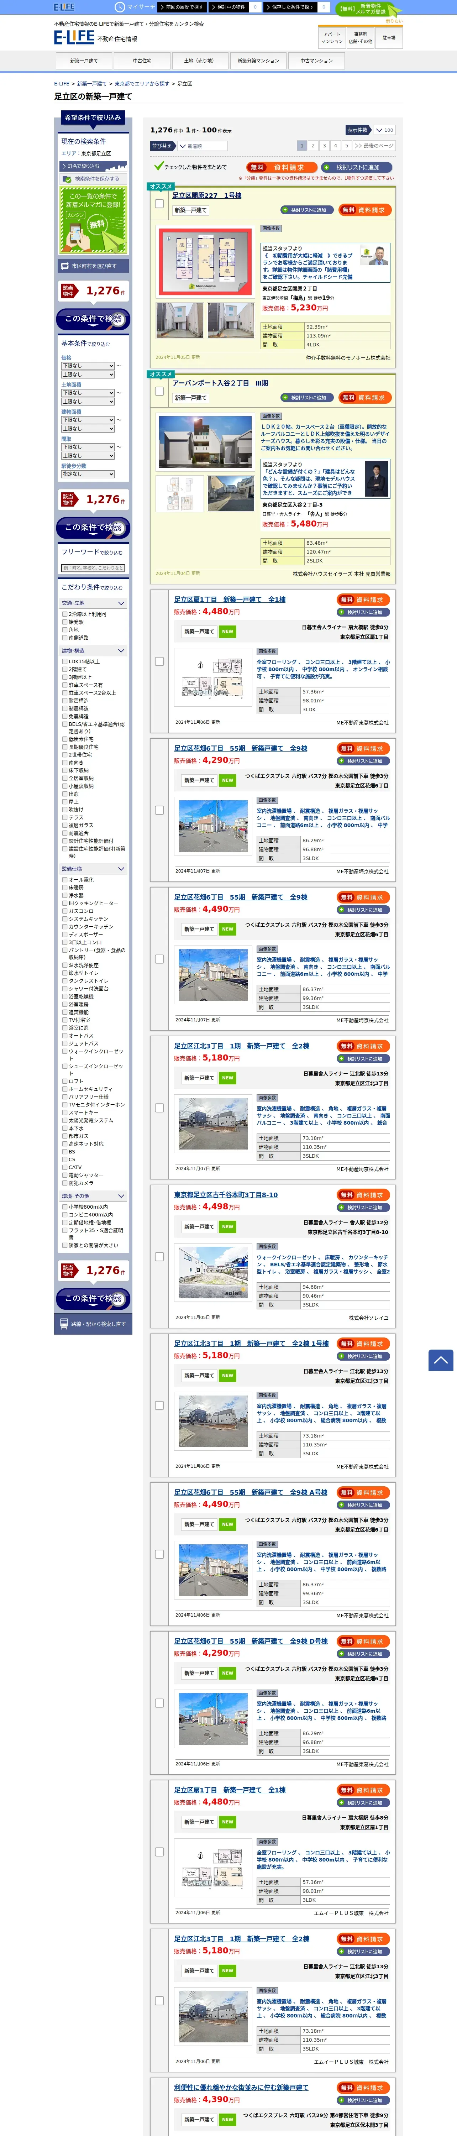Image resolution: width=457 pixels, height=2136 pixels.
Task: Open the 駐車場 tab in header
Action: click(x=389, y=37)
